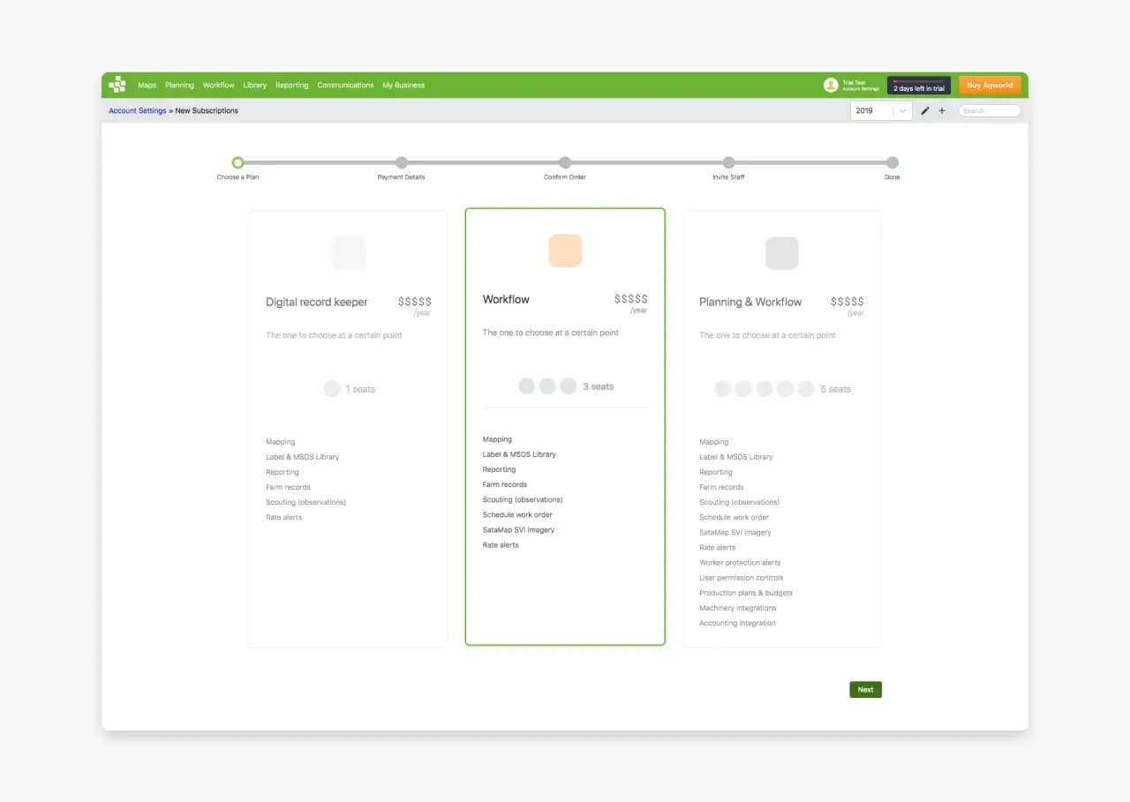This screenshot has width=1130, height=802.
Task: Select the Done step marker
Action: pyautogui.click(x=893, y=162)
